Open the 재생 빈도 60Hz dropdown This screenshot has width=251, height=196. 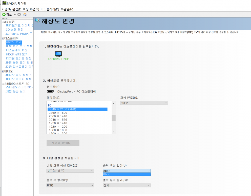(144, 103)
